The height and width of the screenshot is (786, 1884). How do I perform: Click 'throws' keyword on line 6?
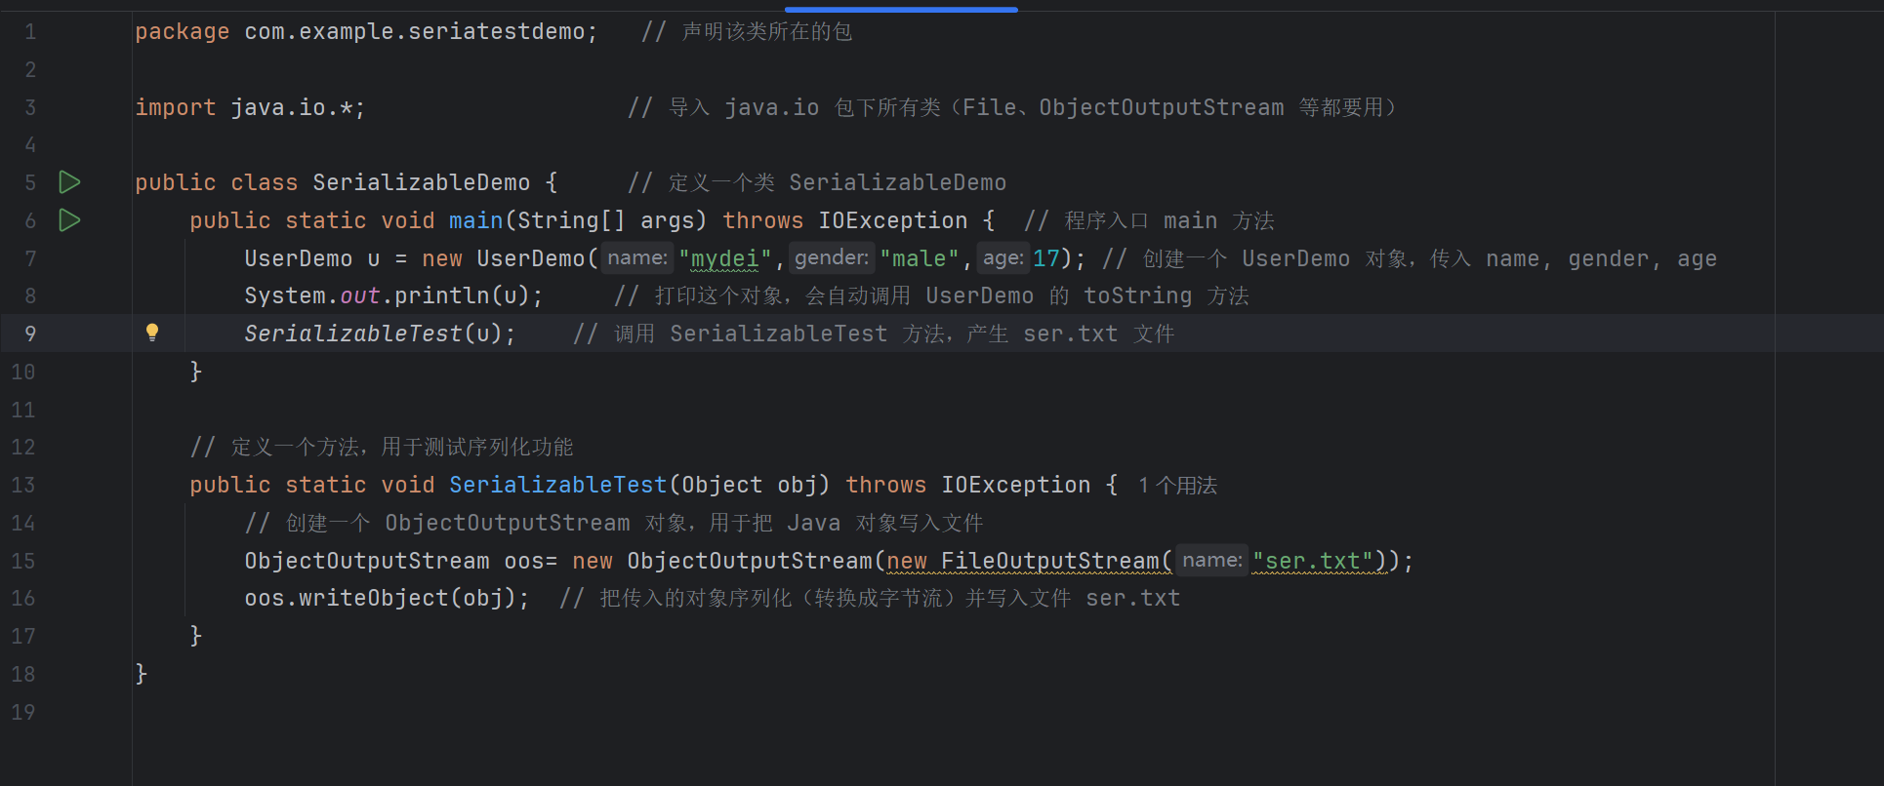tap(763, 220)
